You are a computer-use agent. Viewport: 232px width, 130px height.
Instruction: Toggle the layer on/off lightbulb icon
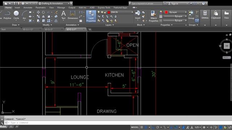(x=99, y=12)
